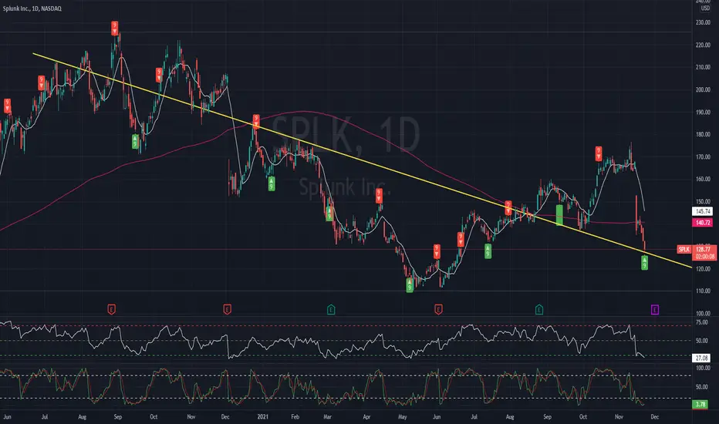Click the stochastic value label 3.78
Viewport: 719px width, 424px height.
click(700, 404)
